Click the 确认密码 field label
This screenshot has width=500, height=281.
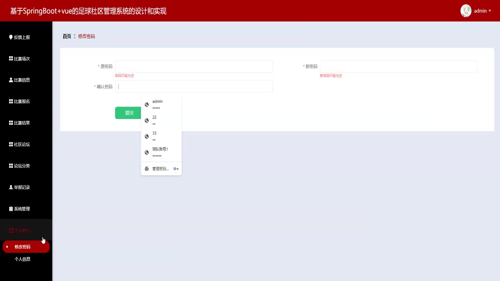coord(104,87)
